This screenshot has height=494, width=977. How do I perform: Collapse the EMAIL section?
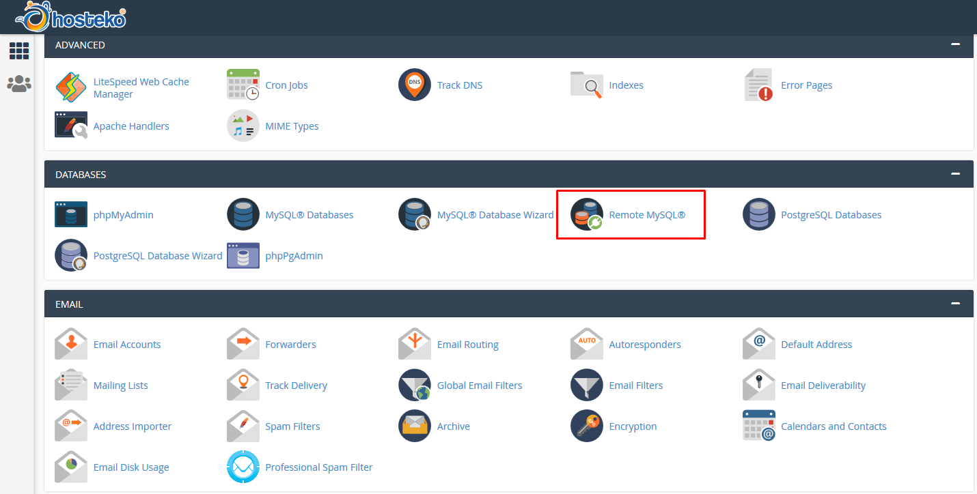click(x=954, y=304)
